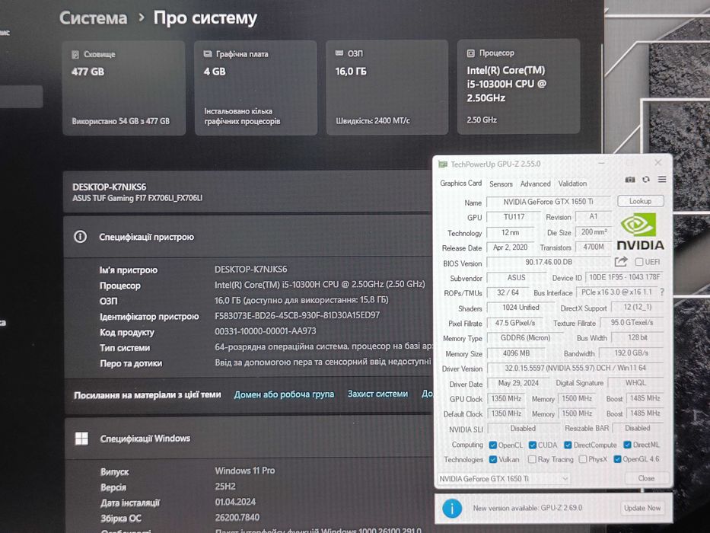
Task: Click the Shaders 1024 Unified field
Action: (521, 308)
